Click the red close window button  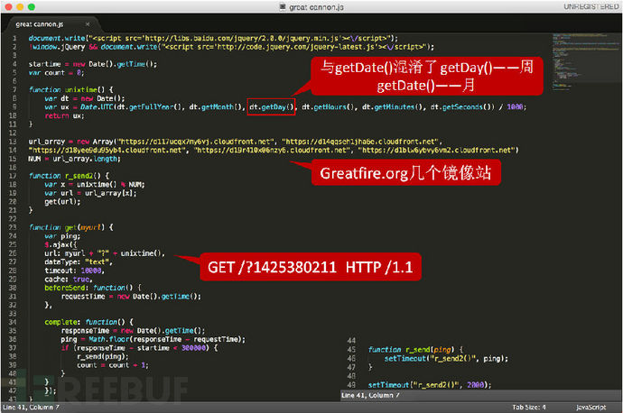coord(9,6)
